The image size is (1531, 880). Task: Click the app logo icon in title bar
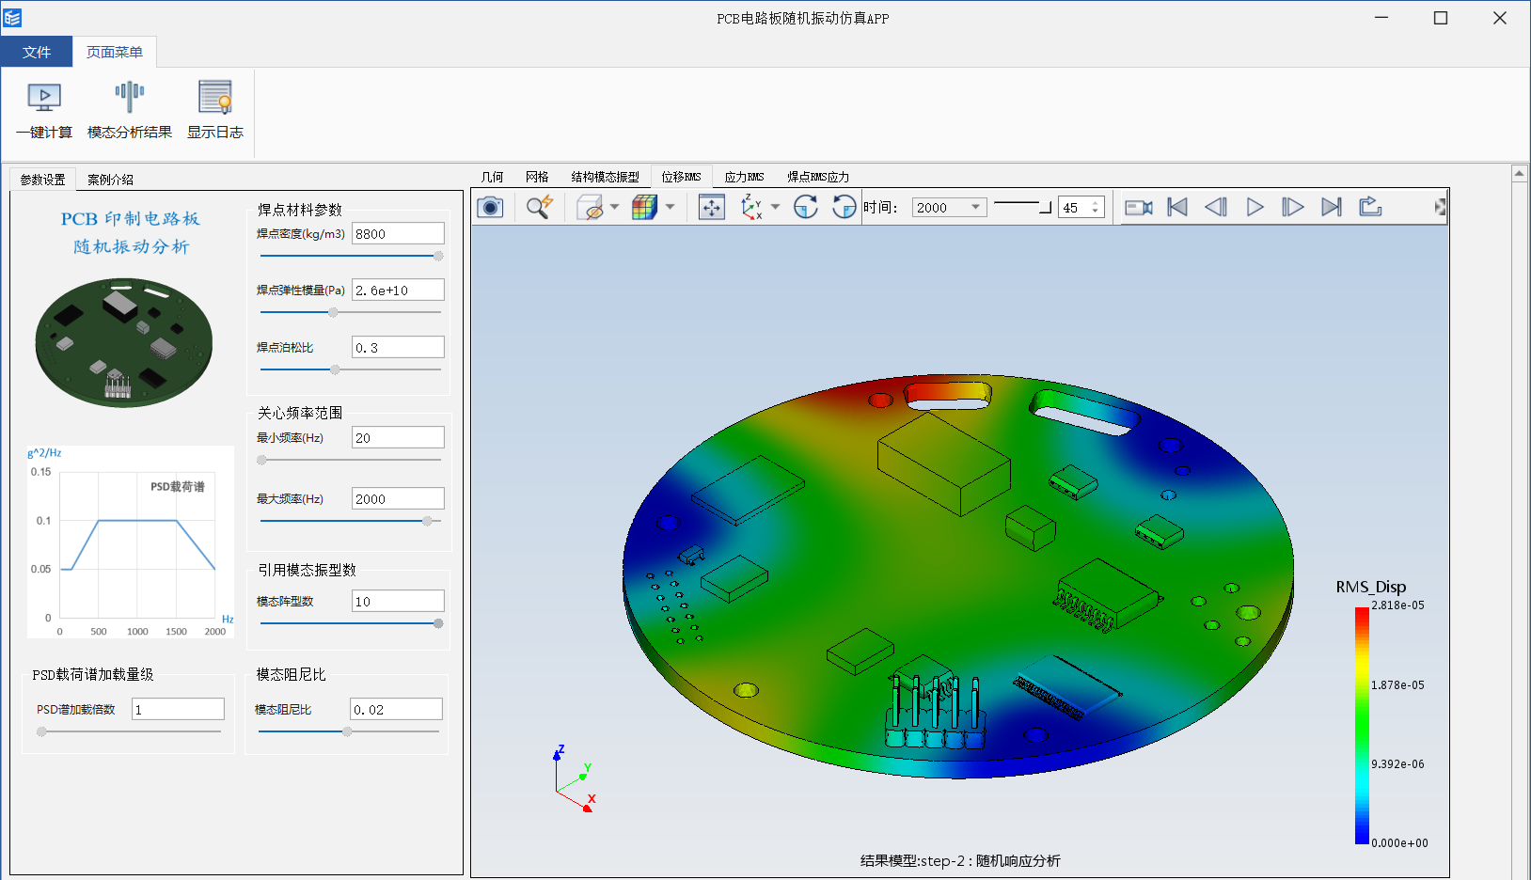(12, 18)
